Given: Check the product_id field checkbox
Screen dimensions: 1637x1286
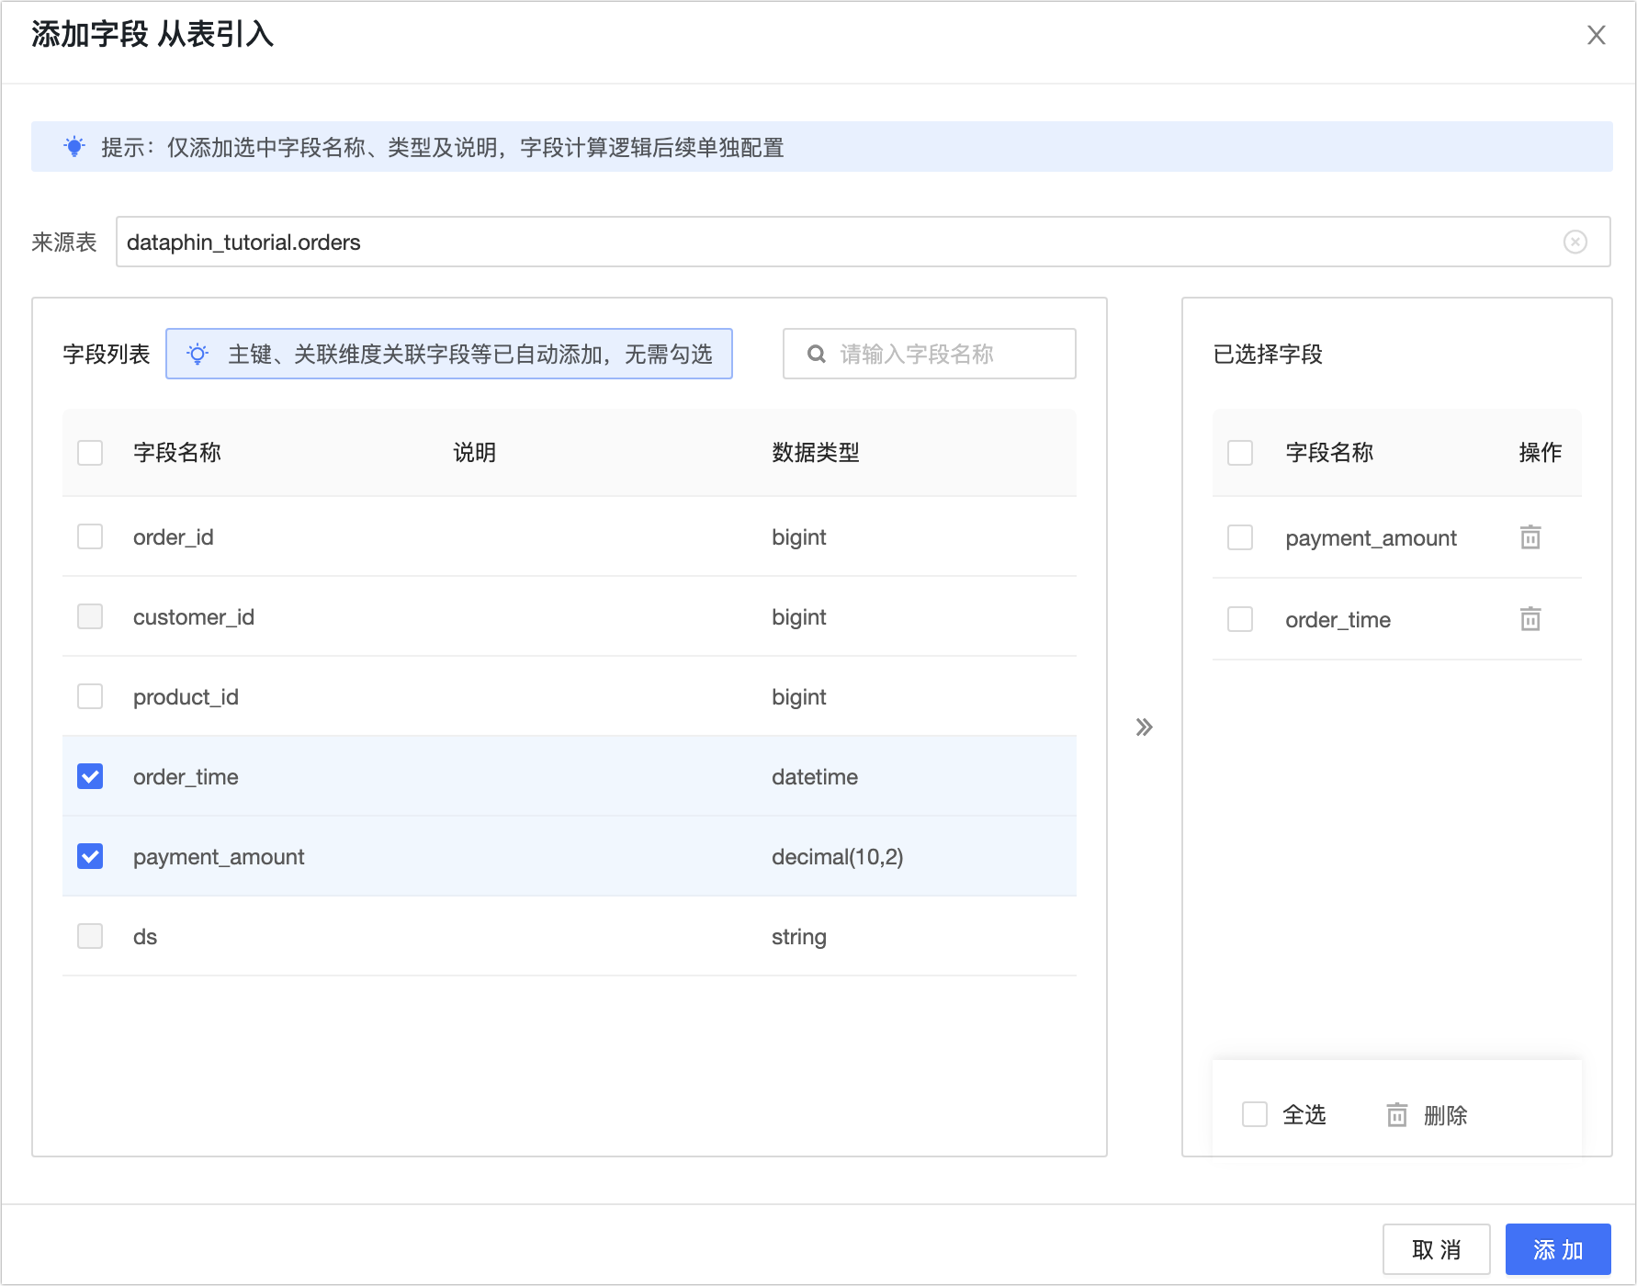Looking at the screenshot, I should (x=90, y=696).
